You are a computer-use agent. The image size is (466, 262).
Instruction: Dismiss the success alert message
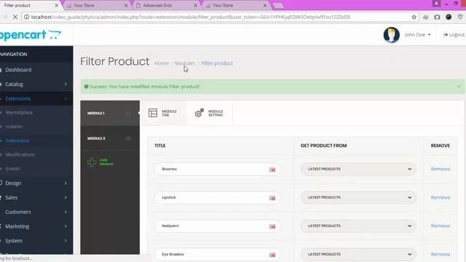pos(459,87)
